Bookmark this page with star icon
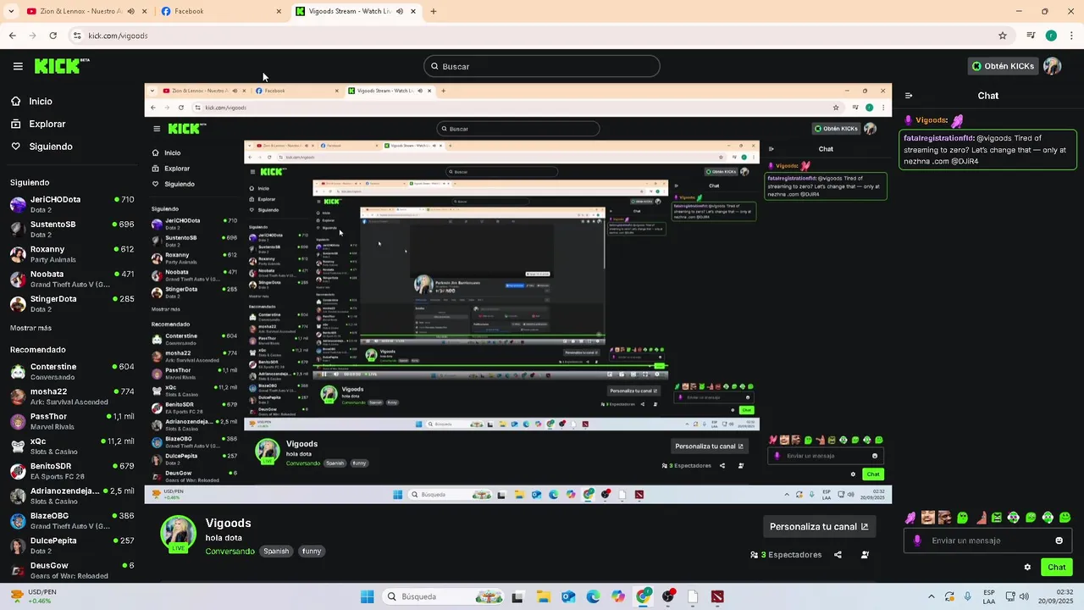The width and height of the screenshot is (1084, 610). (1003, 36)
